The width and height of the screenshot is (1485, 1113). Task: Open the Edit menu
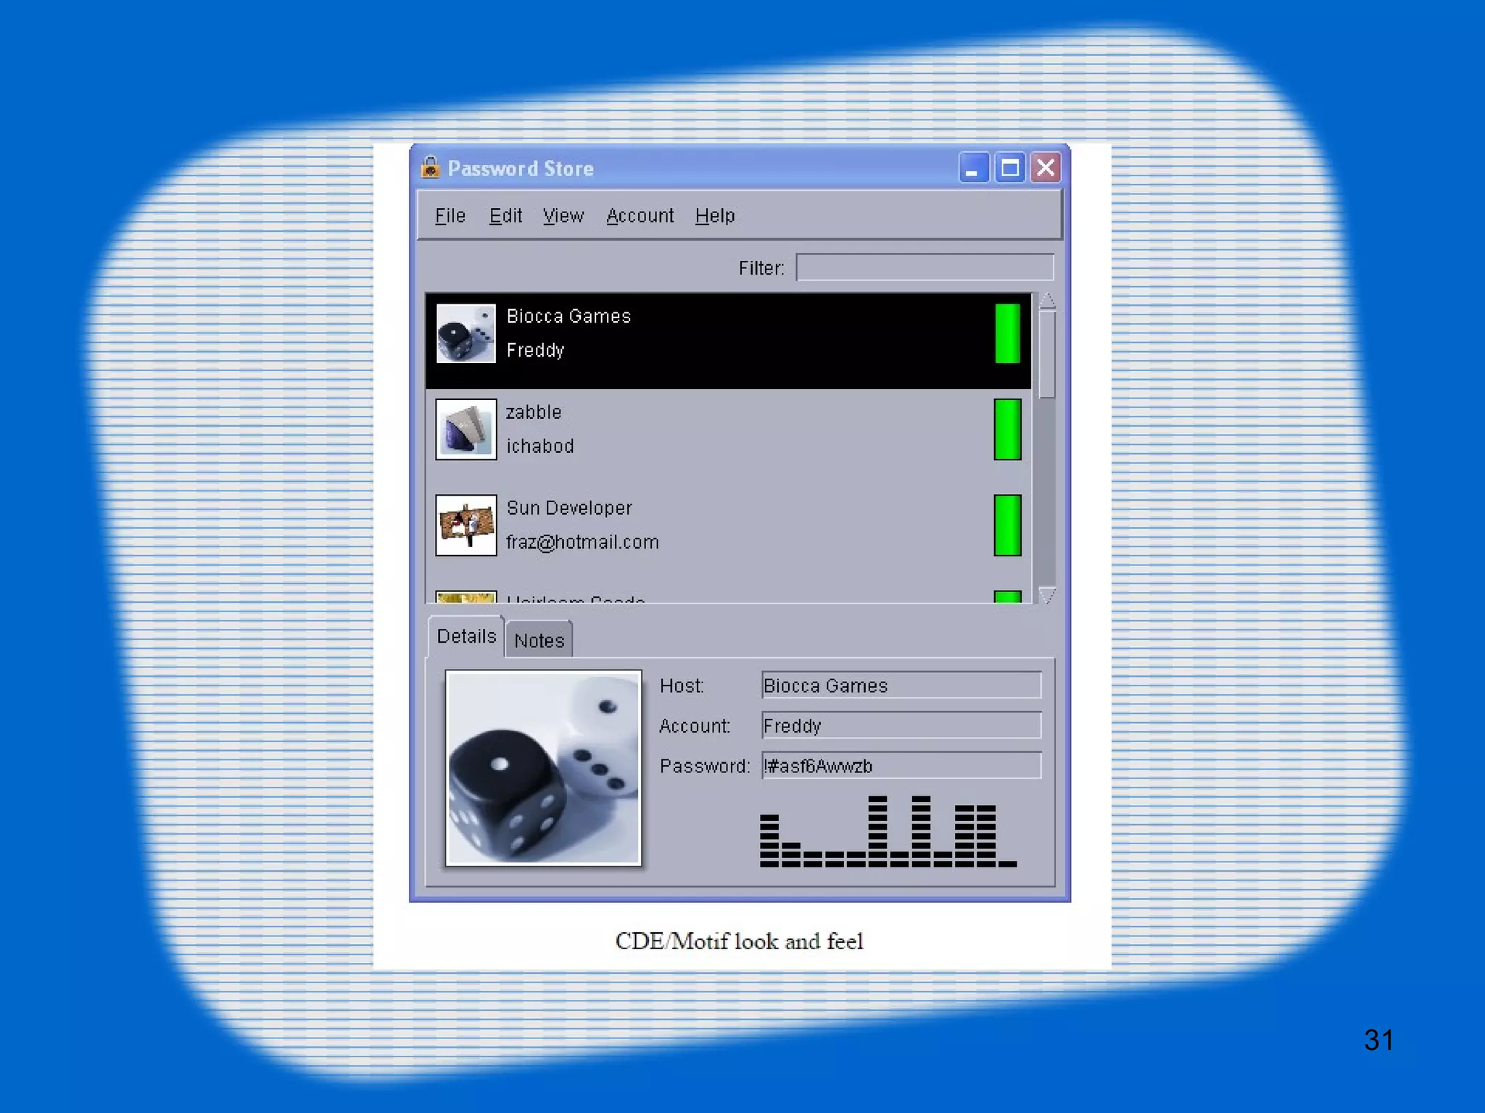point(505,216)
